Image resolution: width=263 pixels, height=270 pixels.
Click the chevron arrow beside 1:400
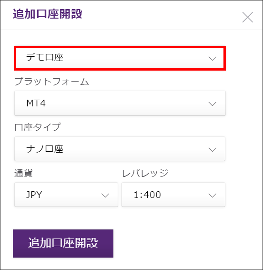click(x=212, y=195)
